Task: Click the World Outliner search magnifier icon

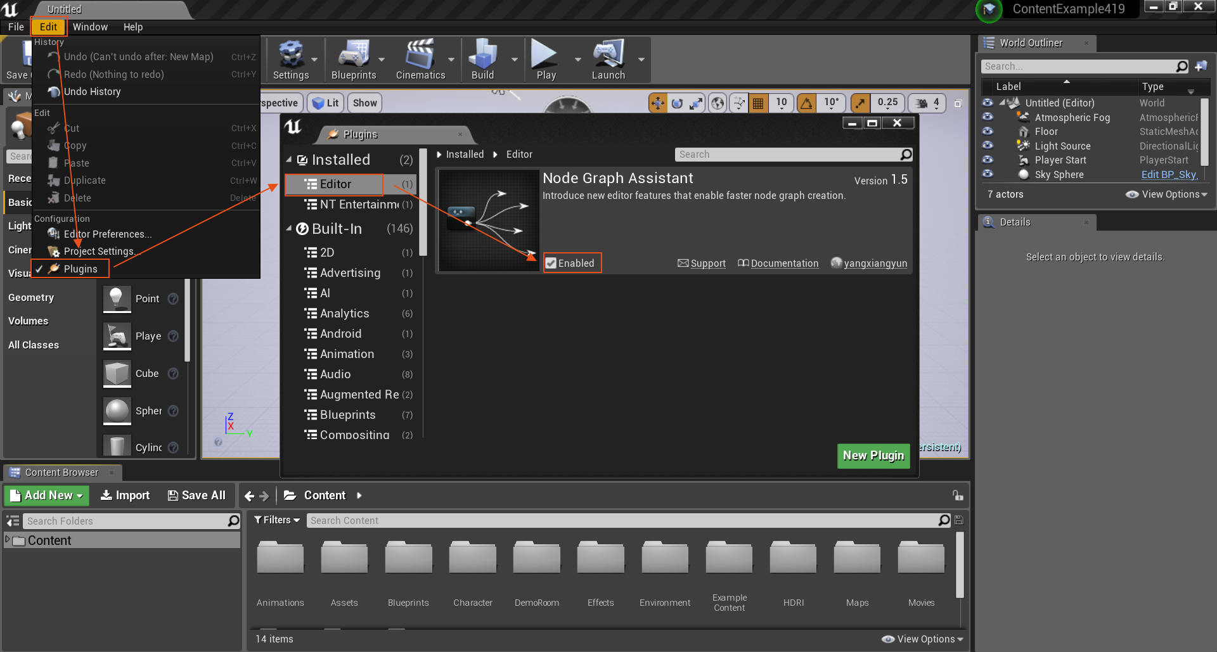Action: point(1182,67)
